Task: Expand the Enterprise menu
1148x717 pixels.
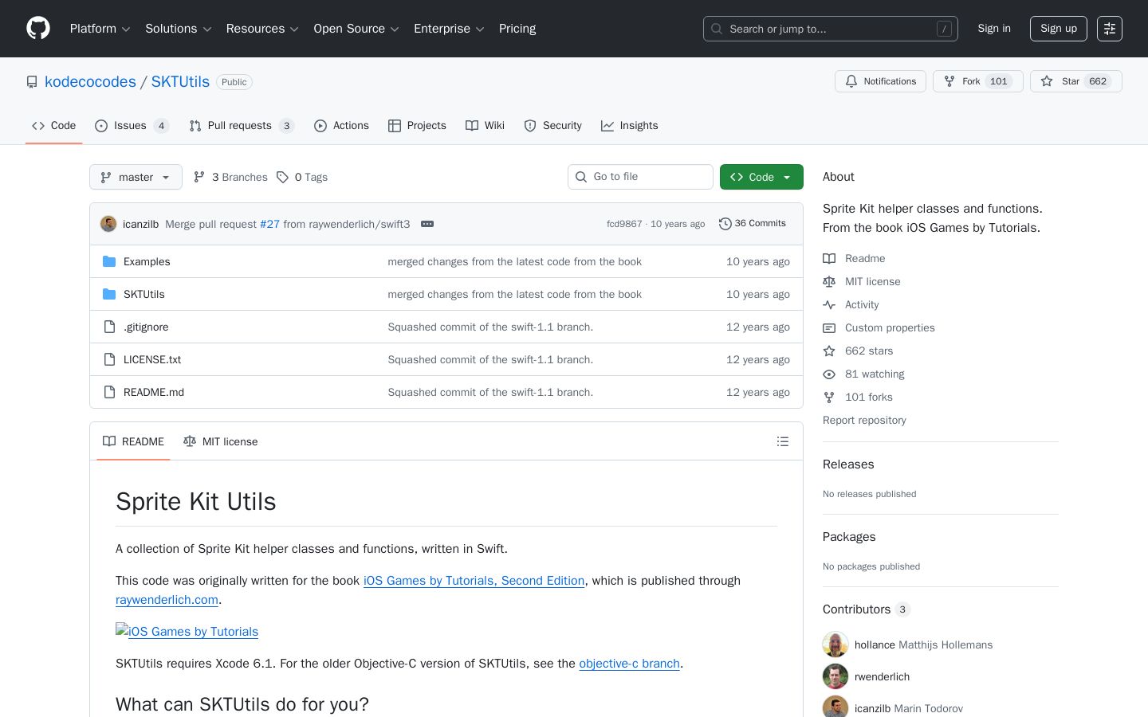Action: pyautogui.click(x=449, y=29)
